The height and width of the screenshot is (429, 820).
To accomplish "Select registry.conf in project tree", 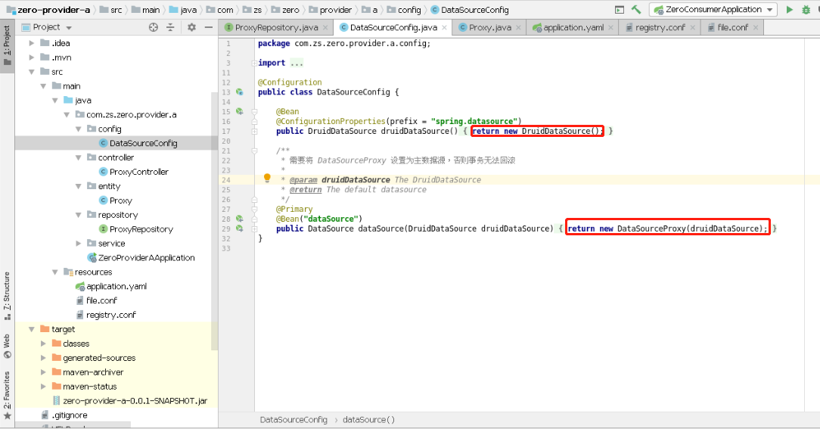I will (x=106, y=315).
